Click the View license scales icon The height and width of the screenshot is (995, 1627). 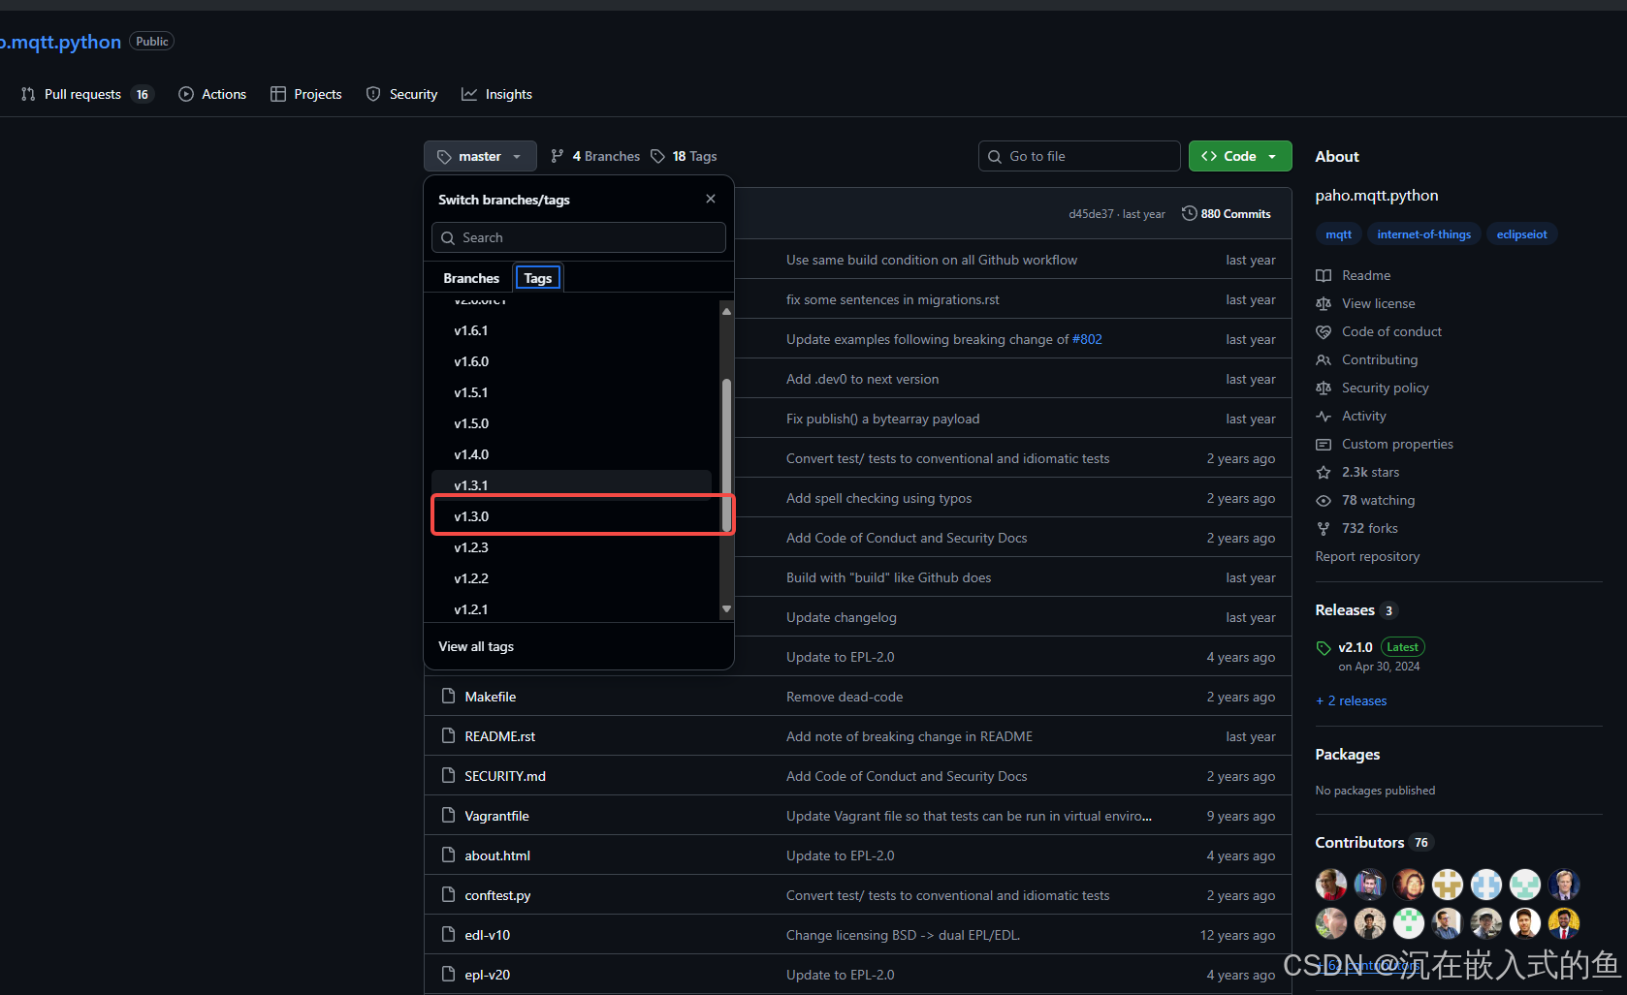click(1324, 303)
